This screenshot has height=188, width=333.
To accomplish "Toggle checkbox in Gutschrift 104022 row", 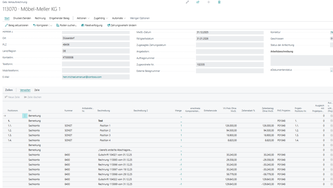I will click(331, 179).
